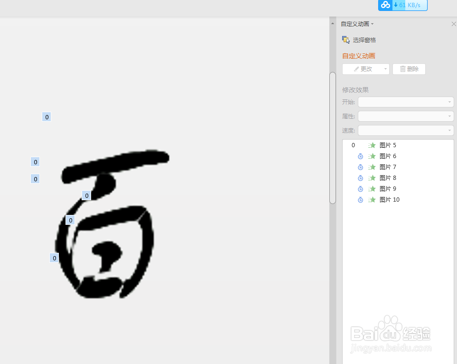Image resolution: width=457 pixels, height=364 pixels.
Task: Click the star effect icon for 图片 6
Action: tap(372, 156)
